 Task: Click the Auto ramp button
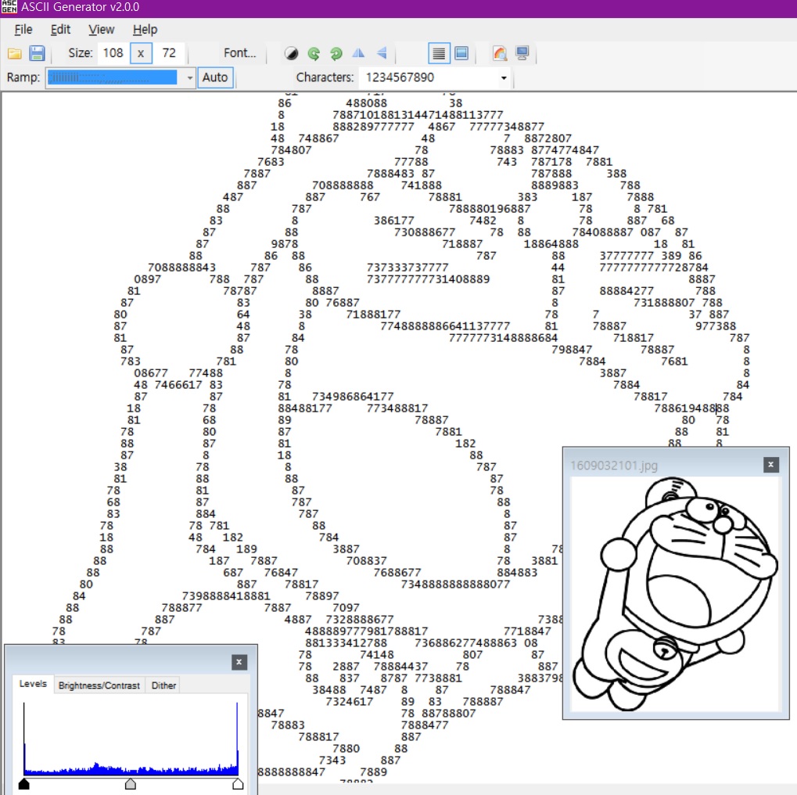pos(215,77)
